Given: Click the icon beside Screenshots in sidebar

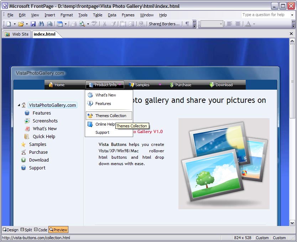Looking at the screenshot, I should pos(27,121).
